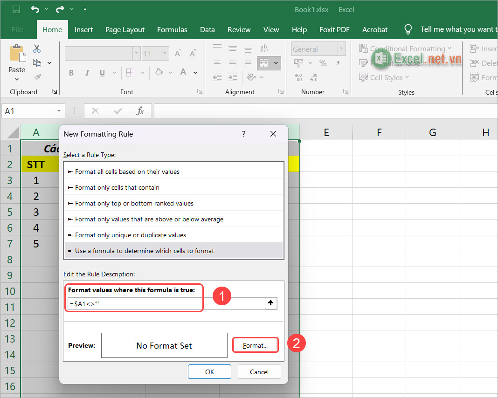Toggle center horizontal alignment

point(233,63)
